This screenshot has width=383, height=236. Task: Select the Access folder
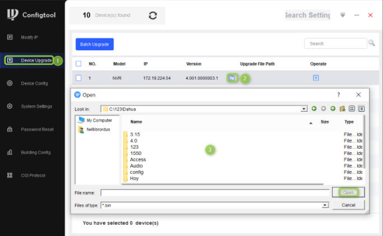(x=138, y=159)
